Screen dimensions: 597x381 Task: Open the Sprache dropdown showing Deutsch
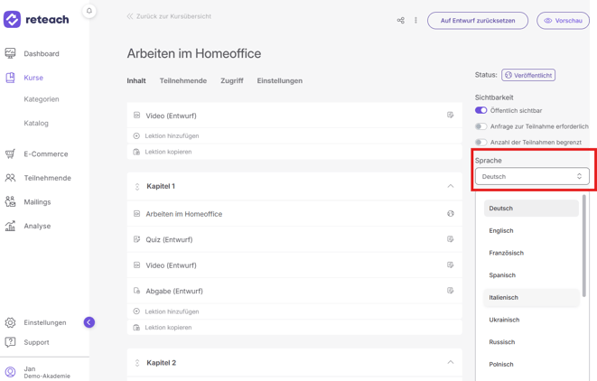coord(532,177)
